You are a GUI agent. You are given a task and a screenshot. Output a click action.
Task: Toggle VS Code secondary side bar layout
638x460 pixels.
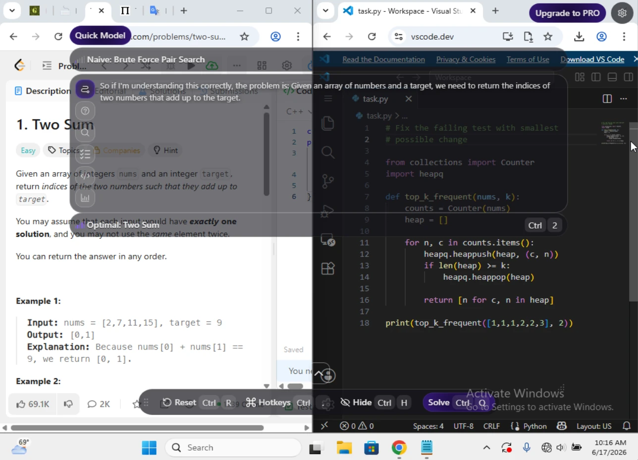(628, 77)
